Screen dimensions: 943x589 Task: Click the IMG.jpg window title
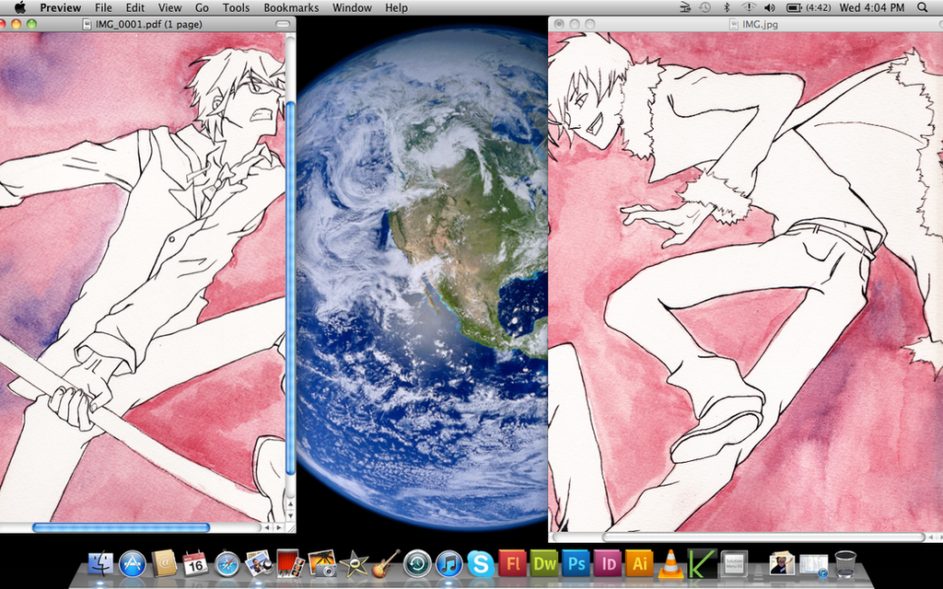pos(760,24)
